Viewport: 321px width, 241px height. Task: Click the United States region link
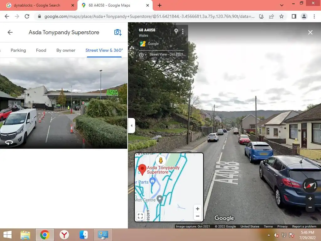point(250,227)
